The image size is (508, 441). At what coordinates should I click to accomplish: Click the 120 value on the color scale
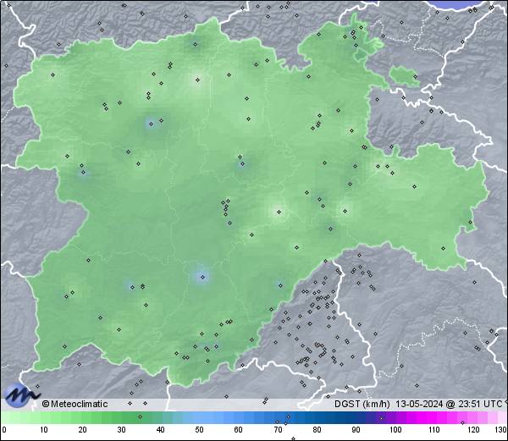point(473,430)
